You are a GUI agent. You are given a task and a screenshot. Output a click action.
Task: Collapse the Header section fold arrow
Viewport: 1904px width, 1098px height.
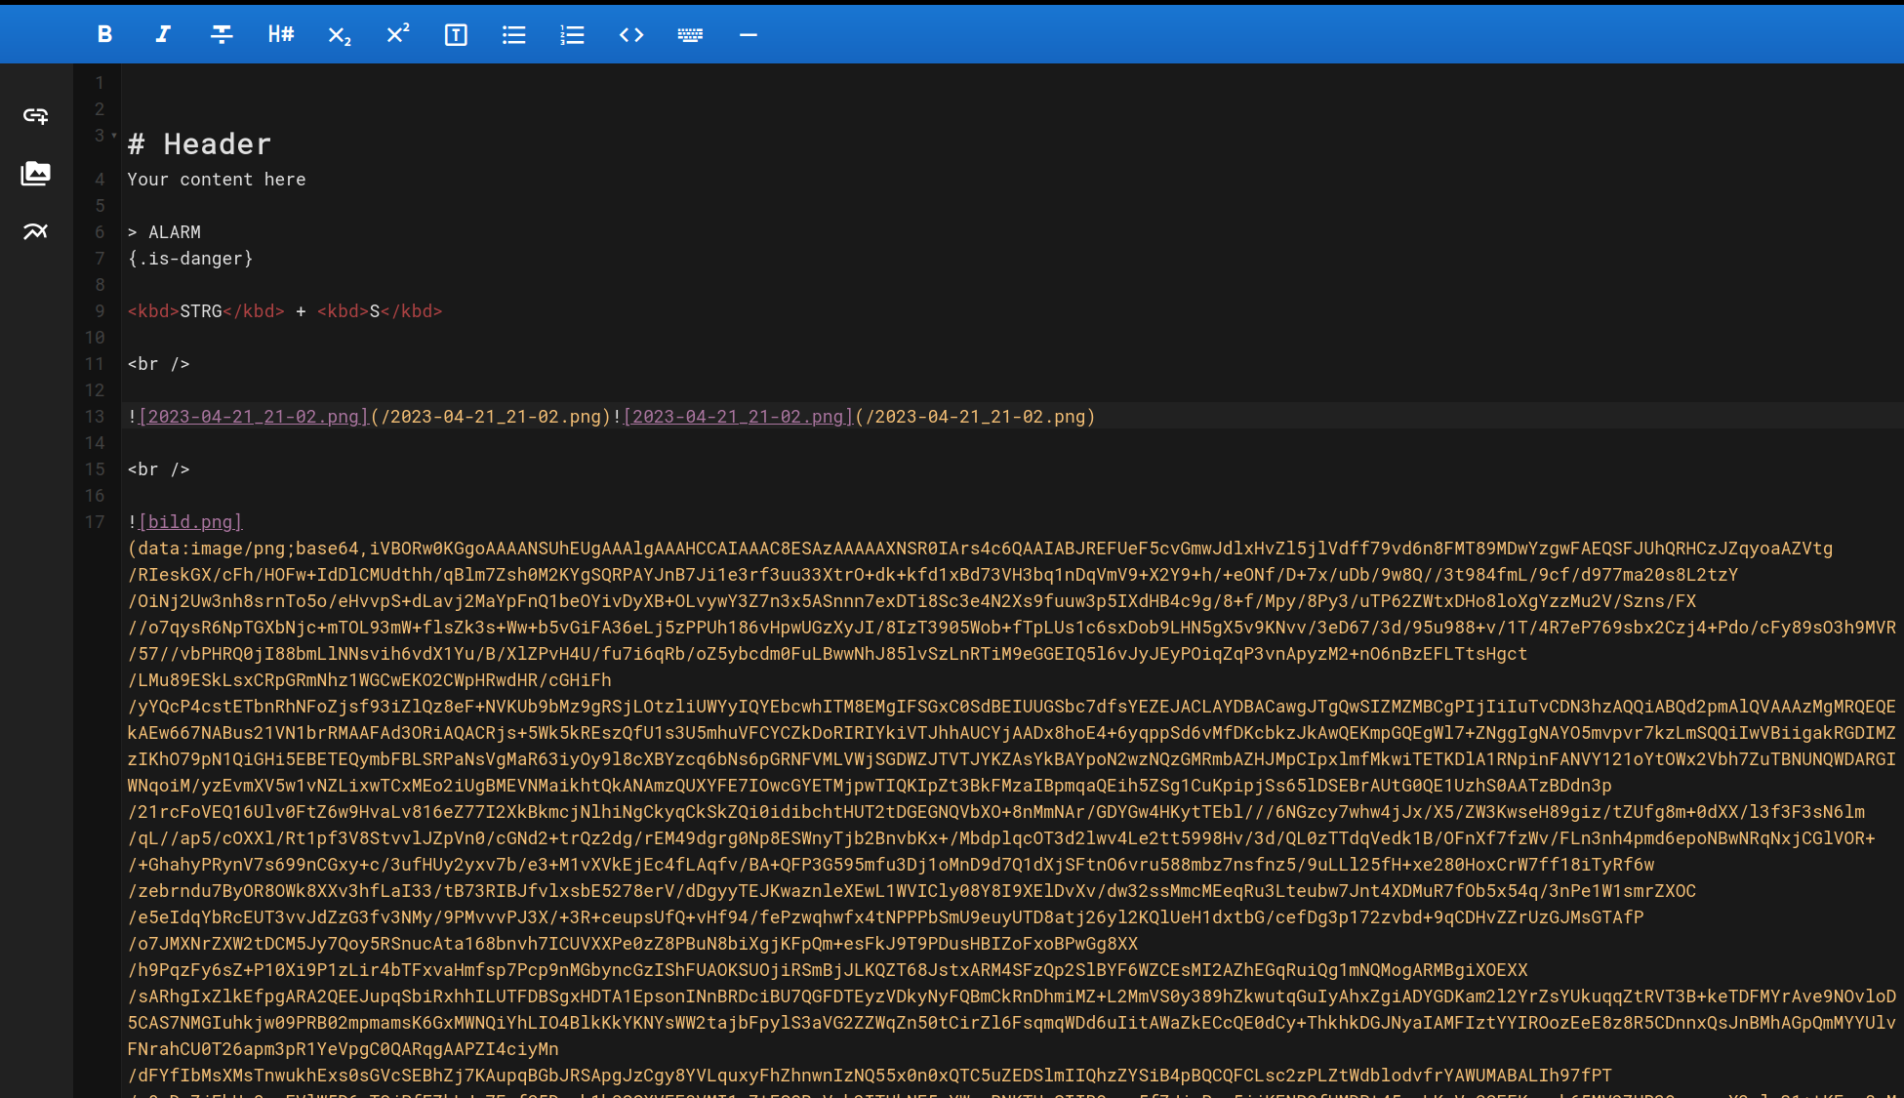114,136
